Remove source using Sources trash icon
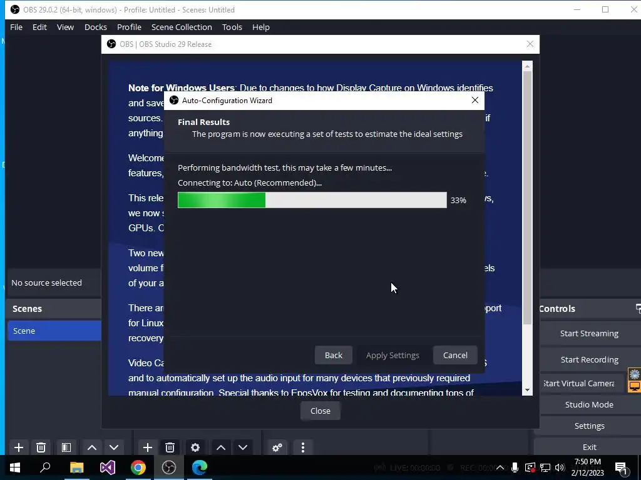This screenshot has height=480, width=641. tap(170, 447)
